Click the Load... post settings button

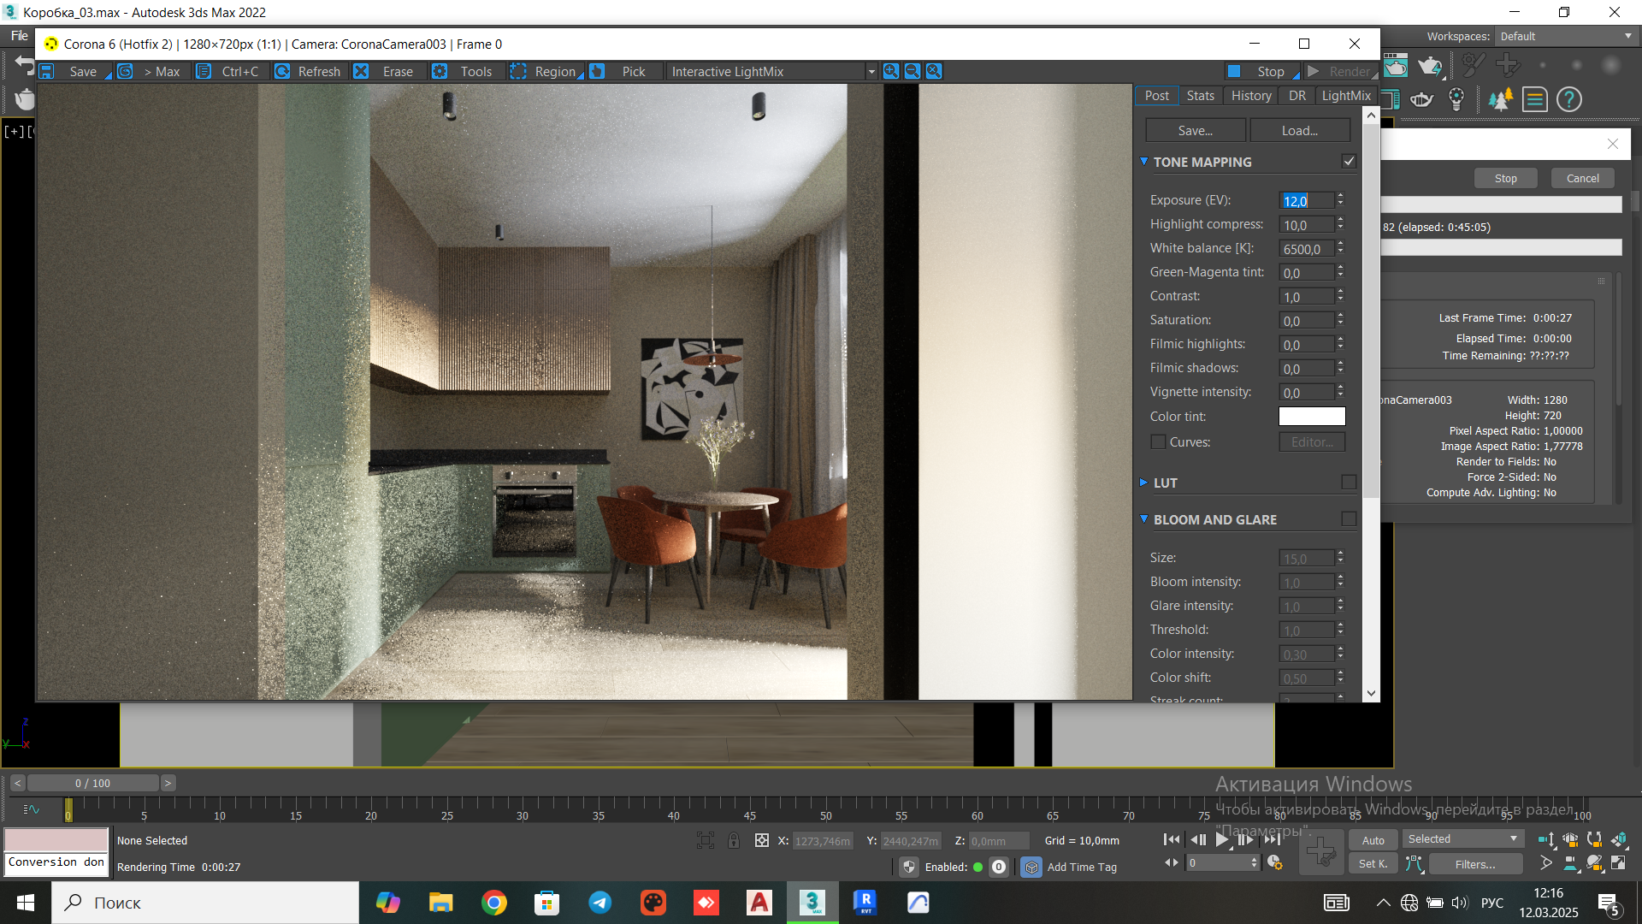point(1300,131)
